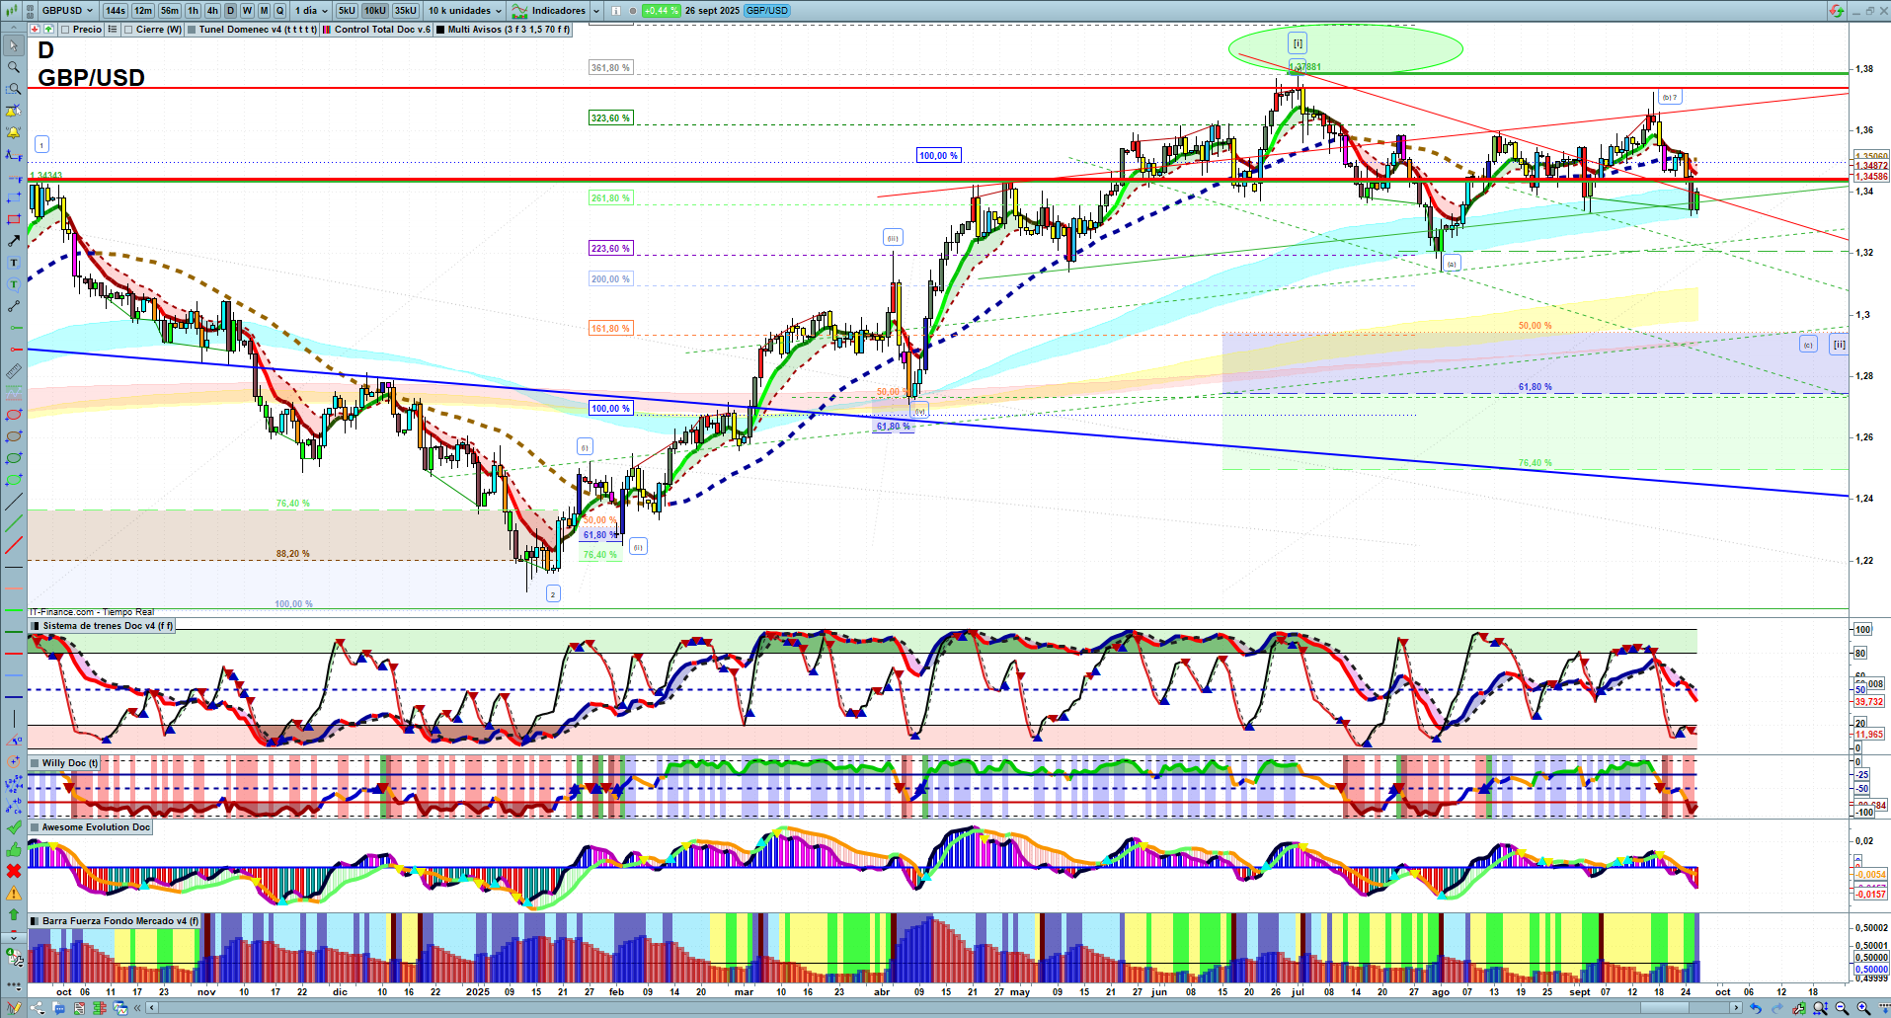
Task: Toggle the 10kU units button
Action: tap(375, 11)
